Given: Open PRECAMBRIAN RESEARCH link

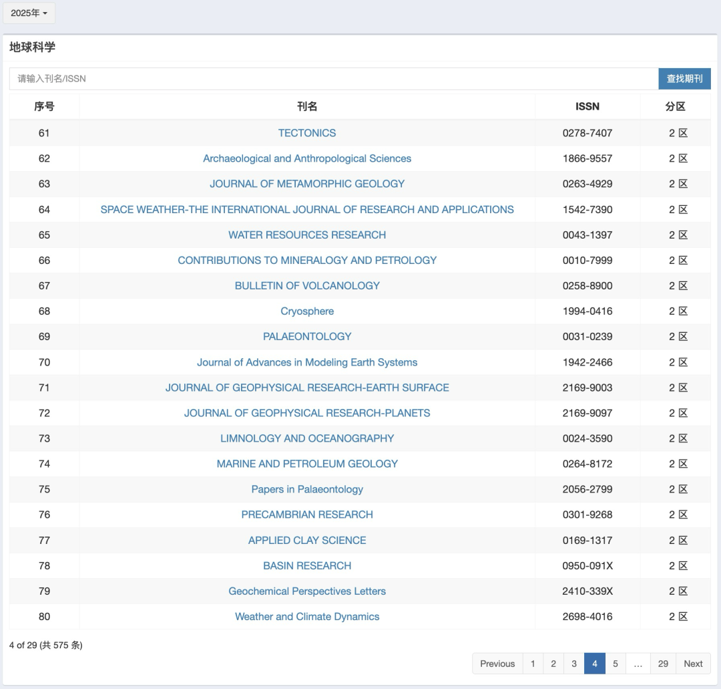Looking at the screenshot, I should 307,514.
